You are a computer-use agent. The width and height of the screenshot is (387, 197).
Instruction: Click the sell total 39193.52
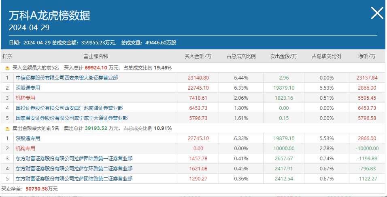96,128
